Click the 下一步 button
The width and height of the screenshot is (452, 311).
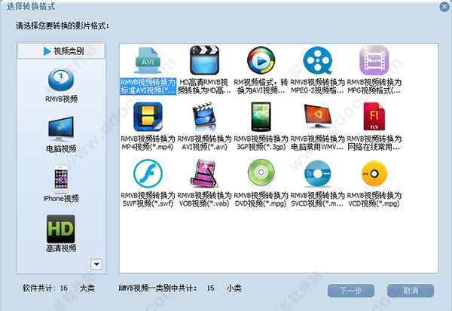click(x=351, y=291)
